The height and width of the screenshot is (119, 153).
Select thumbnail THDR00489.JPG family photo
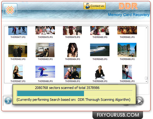coord(72,72)
